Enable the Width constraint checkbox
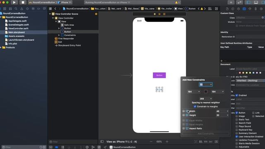 pos(183,111)
